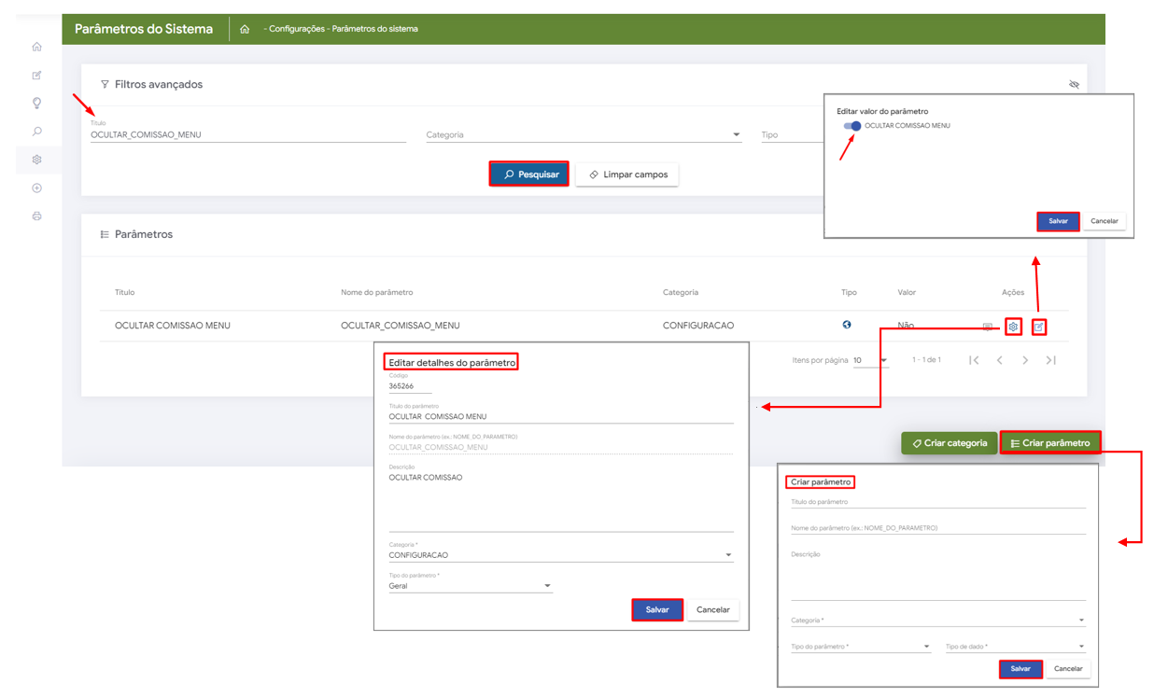Click the edit value icon in the Ações column
This screenshot has width=1154, height=697.
[x=1039, y=327]
